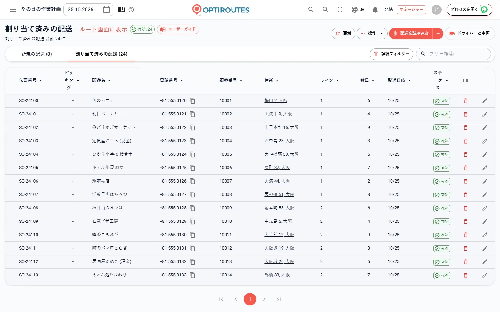
Task: Go to next page arrow
Action: point(264,299)
